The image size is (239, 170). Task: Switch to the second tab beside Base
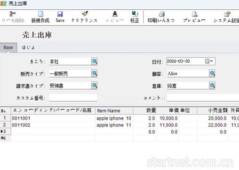click(x=28, y=48)
